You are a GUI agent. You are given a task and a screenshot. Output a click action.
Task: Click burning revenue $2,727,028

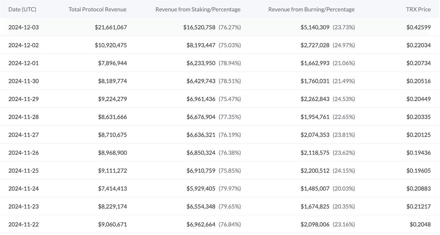[x=315, y=45]
